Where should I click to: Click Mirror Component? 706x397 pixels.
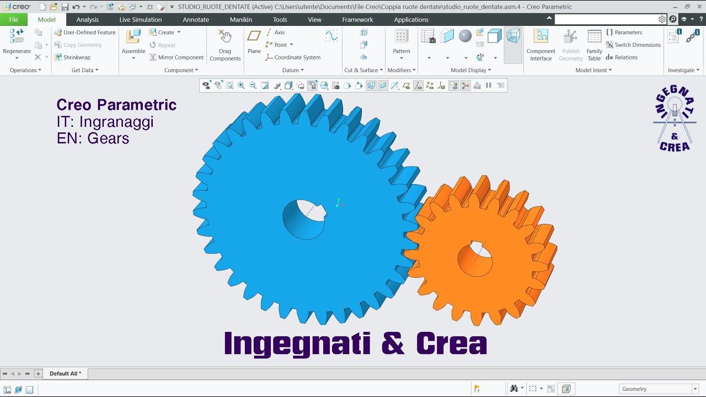coord(176,57)
